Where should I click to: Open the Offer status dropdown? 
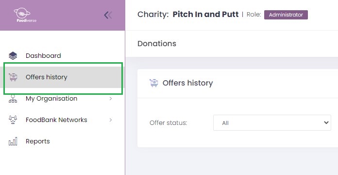pyautogui.click(x=272, y=123)
